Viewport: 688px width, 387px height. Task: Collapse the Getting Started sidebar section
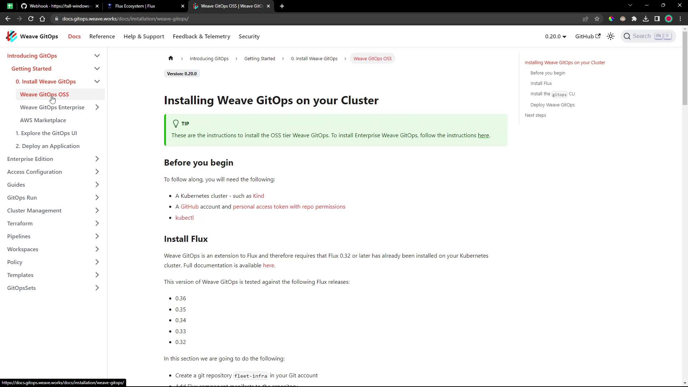click(97, 68)
